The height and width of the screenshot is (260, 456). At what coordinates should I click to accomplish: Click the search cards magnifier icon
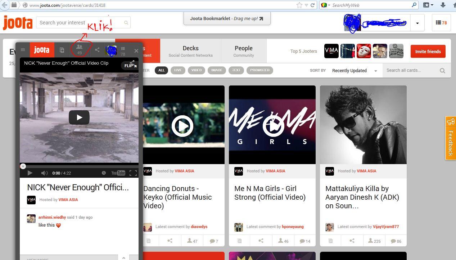coord(443,71)
